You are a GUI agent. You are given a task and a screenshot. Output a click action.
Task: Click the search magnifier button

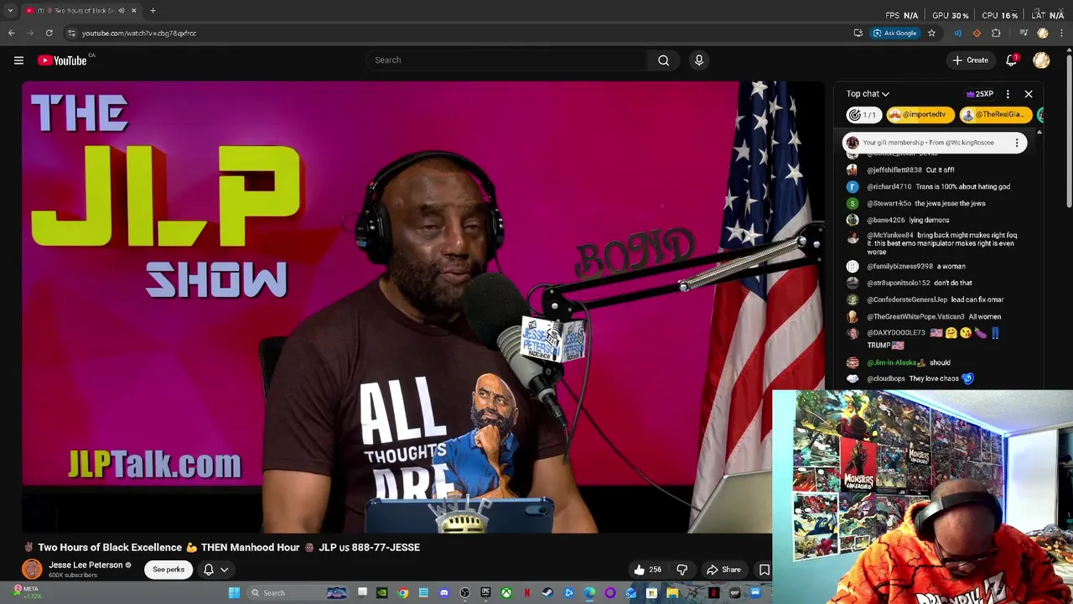click(663, 60)
